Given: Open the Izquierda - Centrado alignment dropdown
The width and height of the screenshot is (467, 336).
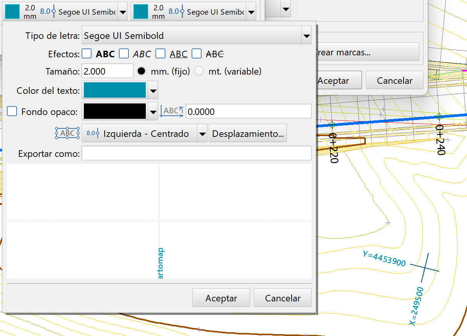Looking at the screenshot, I should (x=203, y=133).
